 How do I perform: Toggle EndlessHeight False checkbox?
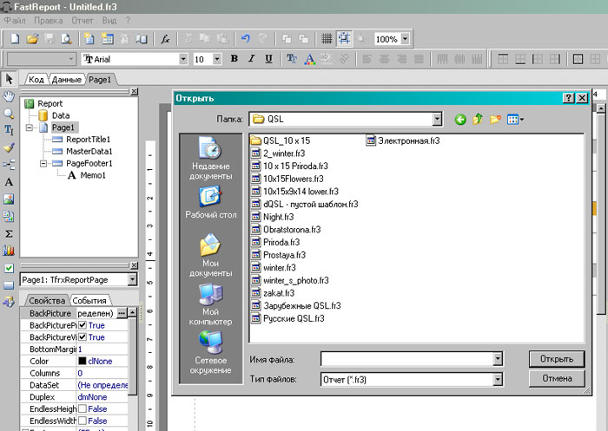pos(83,408)
